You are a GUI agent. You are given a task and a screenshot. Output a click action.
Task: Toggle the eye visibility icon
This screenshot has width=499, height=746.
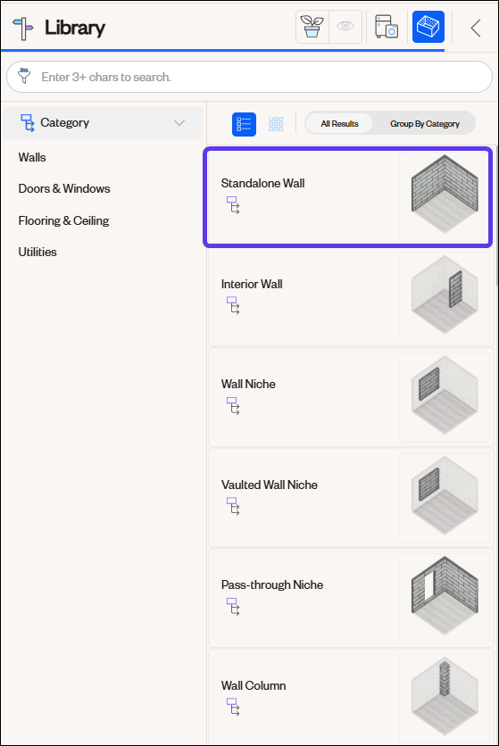point(345,26)
